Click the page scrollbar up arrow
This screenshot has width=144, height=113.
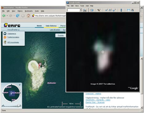[142, 59]
